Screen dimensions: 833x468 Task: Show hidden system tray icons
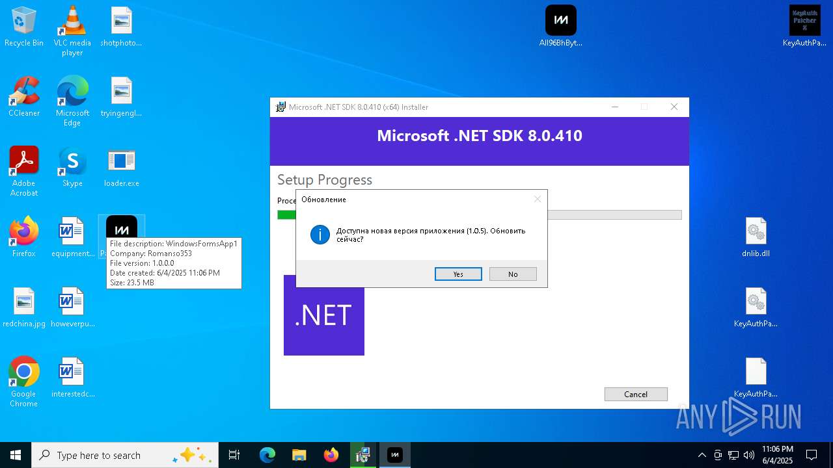pos(702,455)
